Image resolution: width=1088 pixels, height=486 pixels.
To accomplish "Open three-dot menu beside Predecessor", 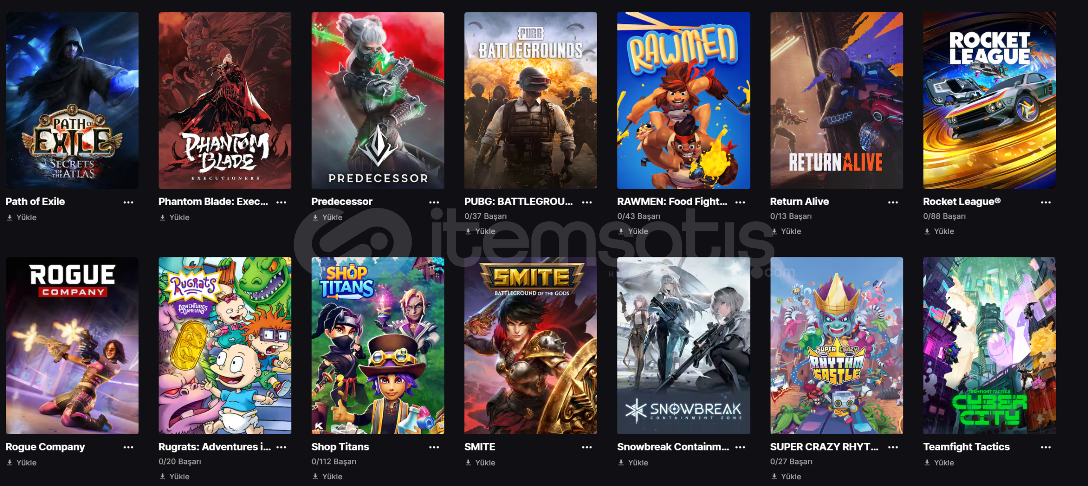I will pos(434,202).
